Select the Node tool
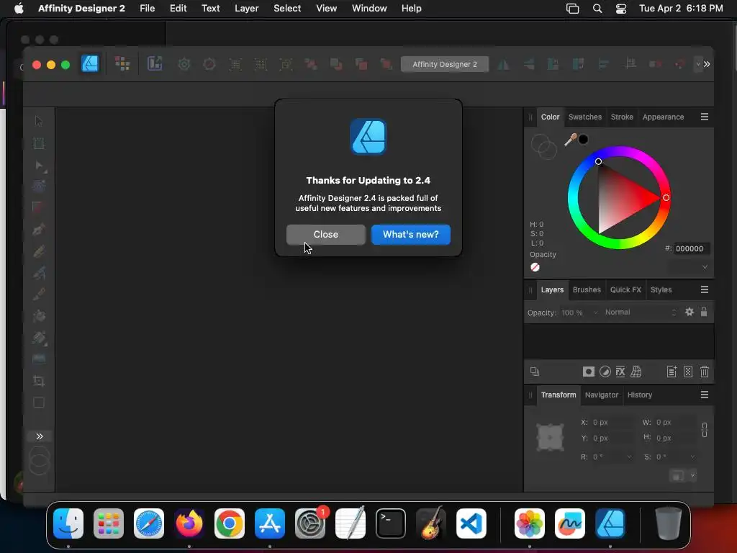 (39, 165)
